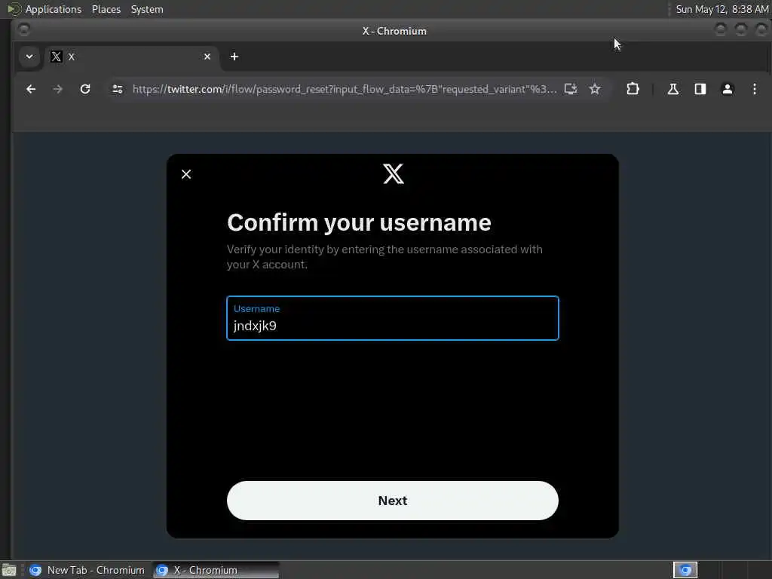Reload the current page

click(85, 89)
